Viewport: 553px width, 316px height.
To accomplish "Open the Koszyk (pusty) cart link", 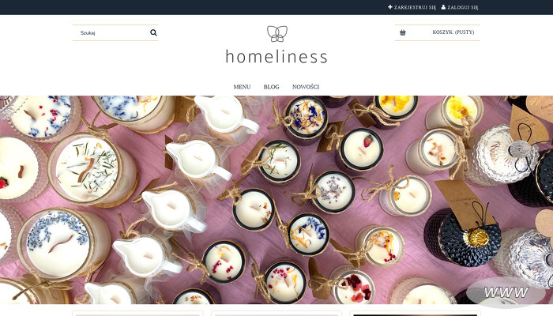I will (x=453, y=32).
